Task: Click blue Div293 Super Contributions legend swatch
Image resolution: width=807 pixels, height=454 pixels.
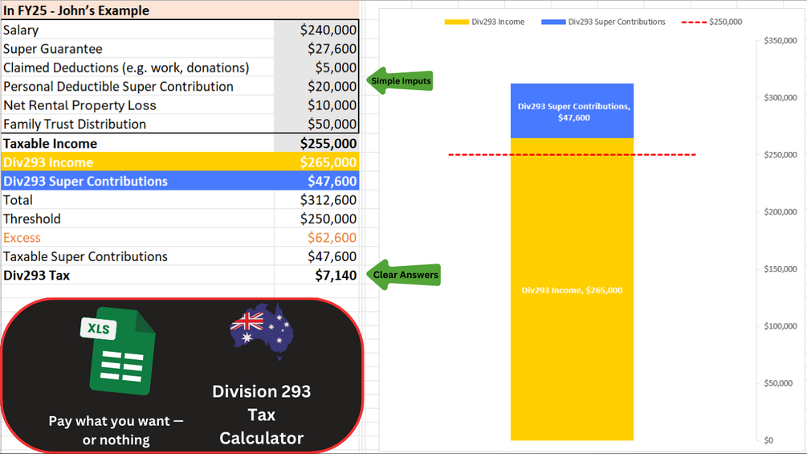Action: pos(553,22)
